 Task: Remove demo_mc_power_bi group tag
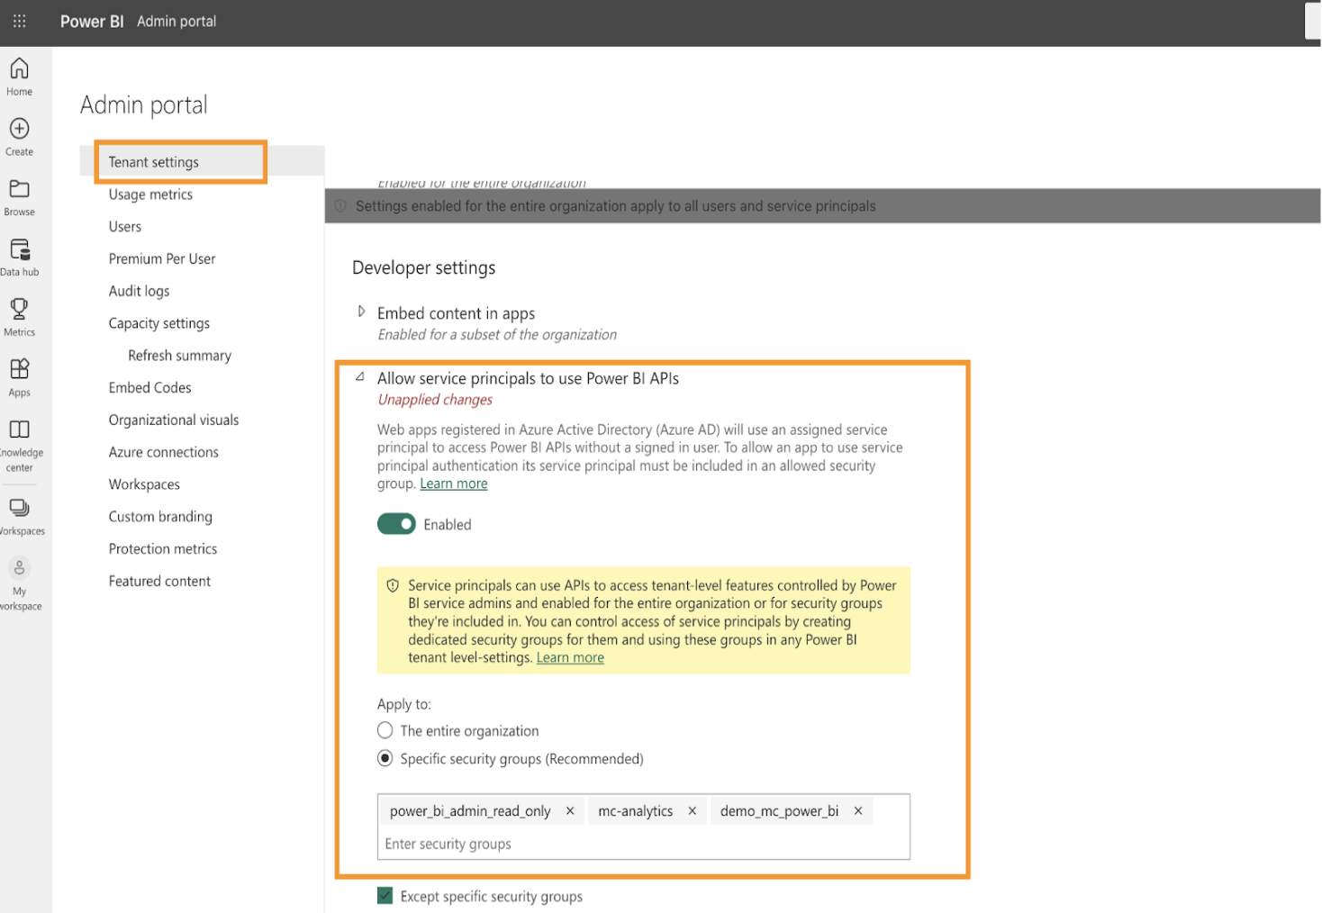(x=858, y=811)
